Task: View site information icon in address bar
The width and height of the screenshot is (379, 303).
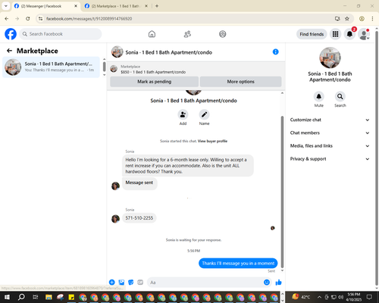Action: pyautogui.click(x=40, y=19)
